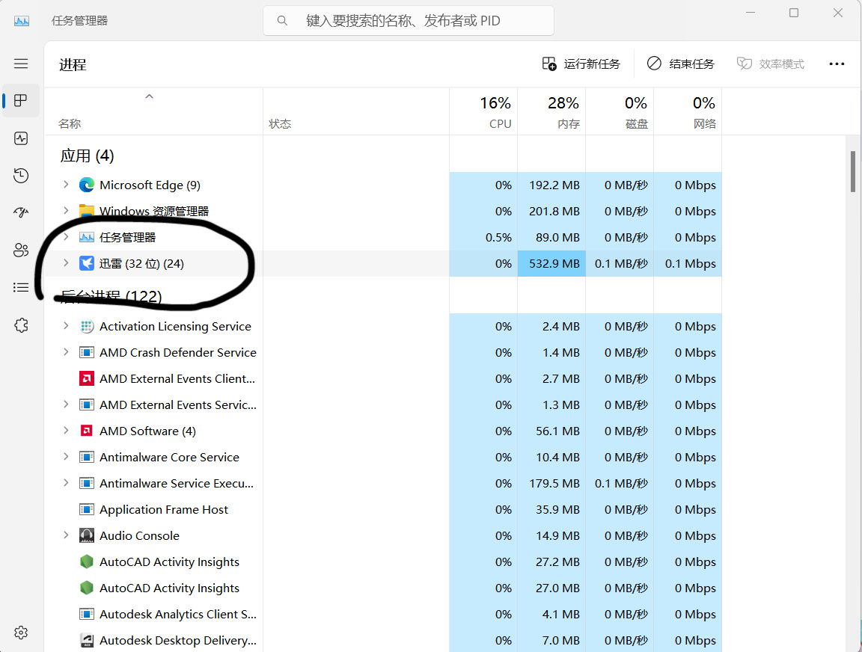Open the Details list icon in sidebar
The width and height of the screenshot is (862, 652).
click(21, 287)
